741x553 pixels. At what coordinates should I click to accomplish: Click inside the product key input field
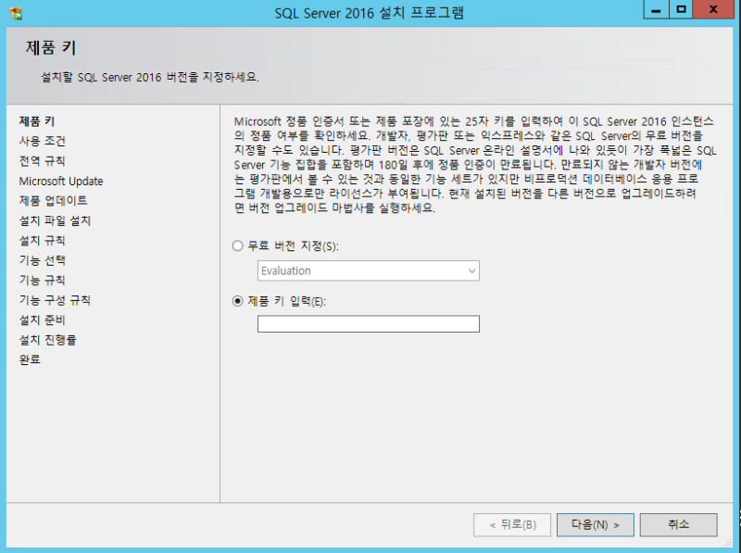[368, 323]
